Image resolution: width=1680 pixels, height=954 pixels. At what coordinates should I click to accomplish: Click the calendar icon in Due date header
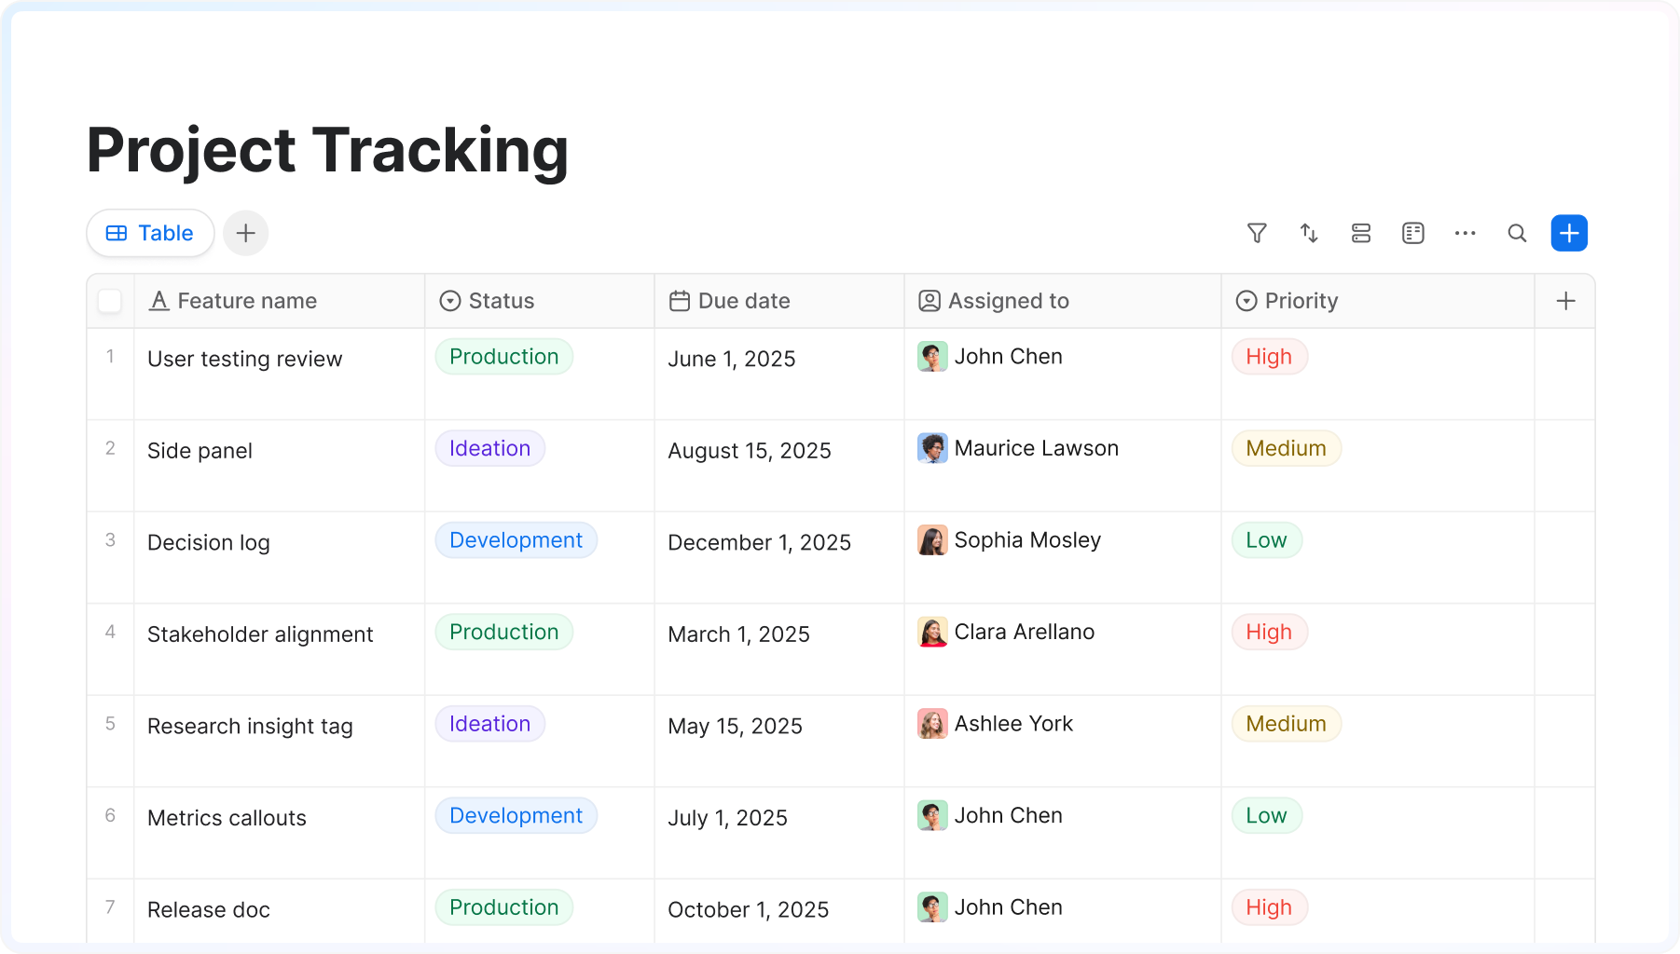pos(679,300)
